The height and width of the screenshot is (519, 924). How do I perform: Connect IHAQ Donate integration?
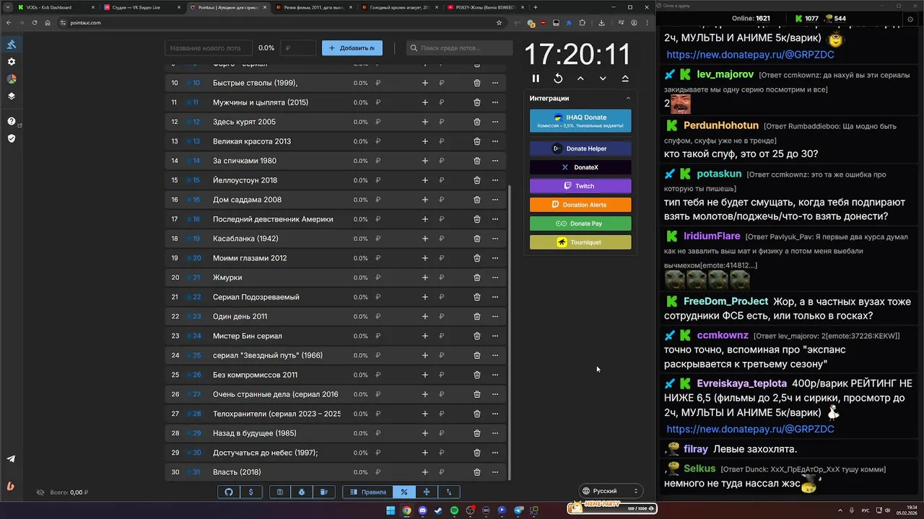coord(580,120)
